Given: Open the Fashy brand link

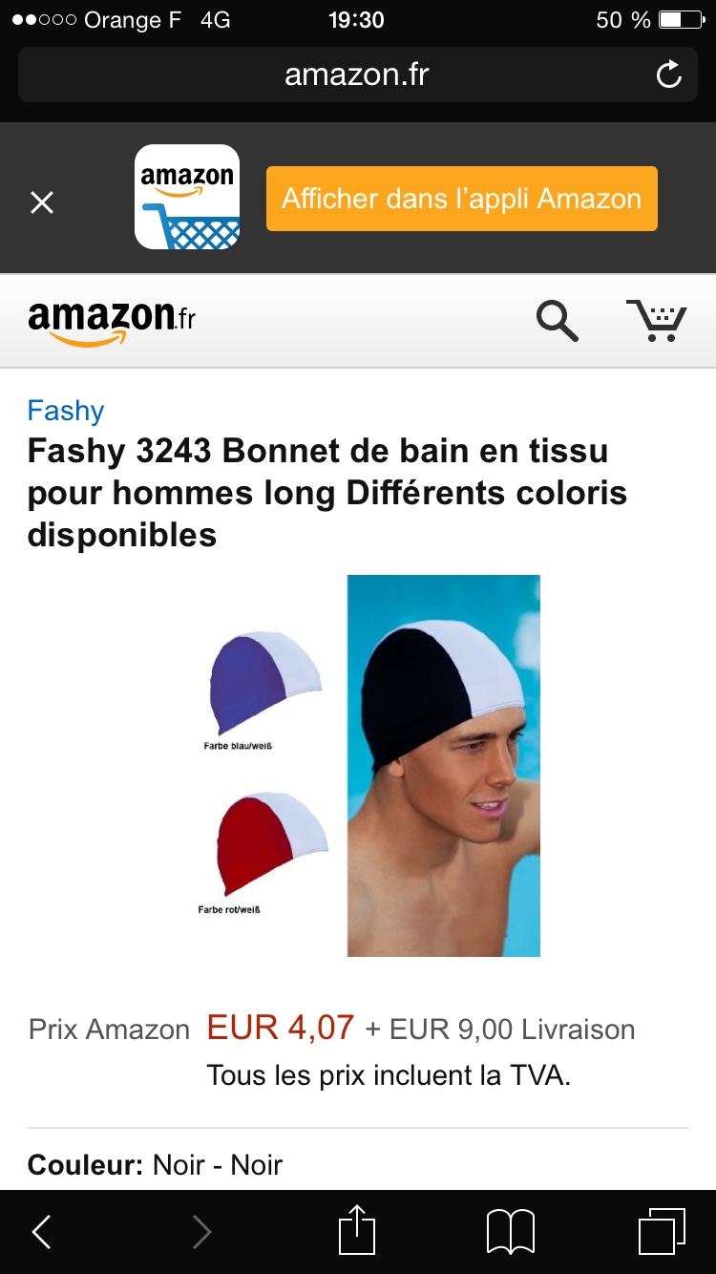Looking at the screenshot, I should pyautogui.click(x=66, y=411).
